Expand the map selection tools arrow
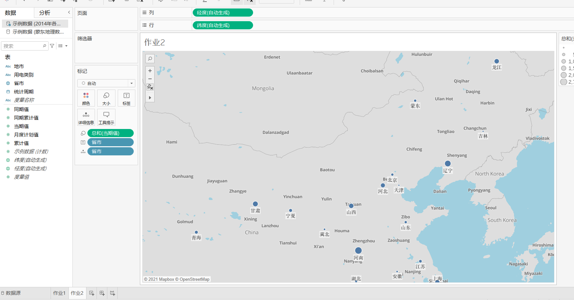Image resolution: width=574 pixels, height=300 pixels. (150, 98)
